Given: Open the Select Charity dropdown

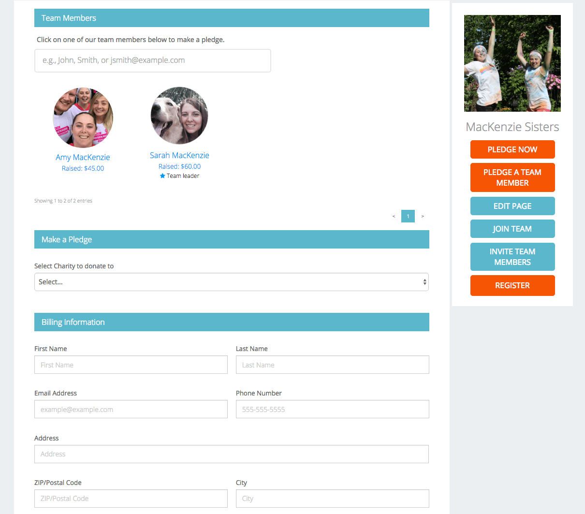Looking at the screenshot, I should (x=231, y=282).
